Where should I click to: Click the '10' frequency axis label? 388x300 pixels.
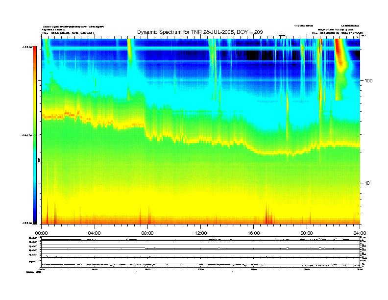coord(367,183)
